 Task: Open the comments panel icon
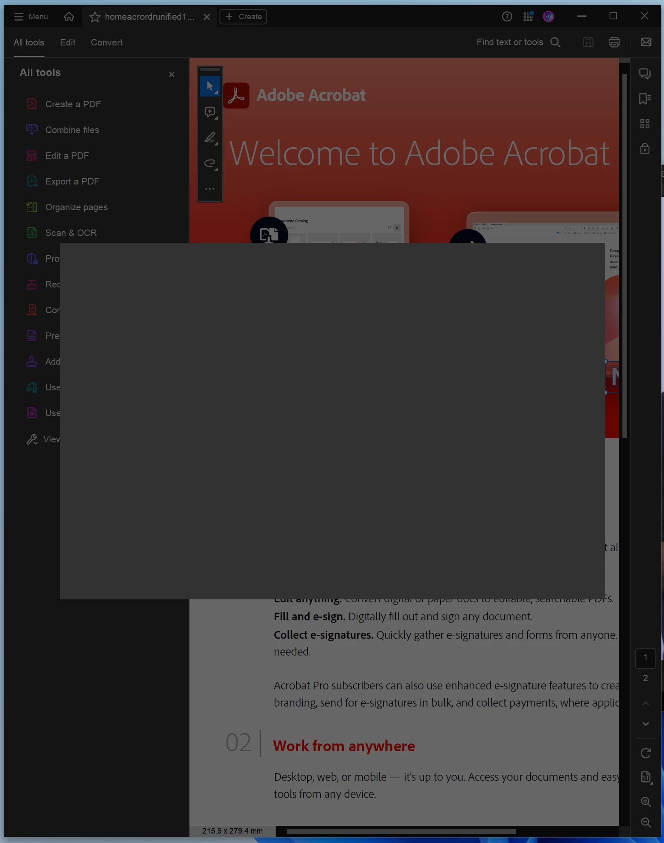[645, 74]
